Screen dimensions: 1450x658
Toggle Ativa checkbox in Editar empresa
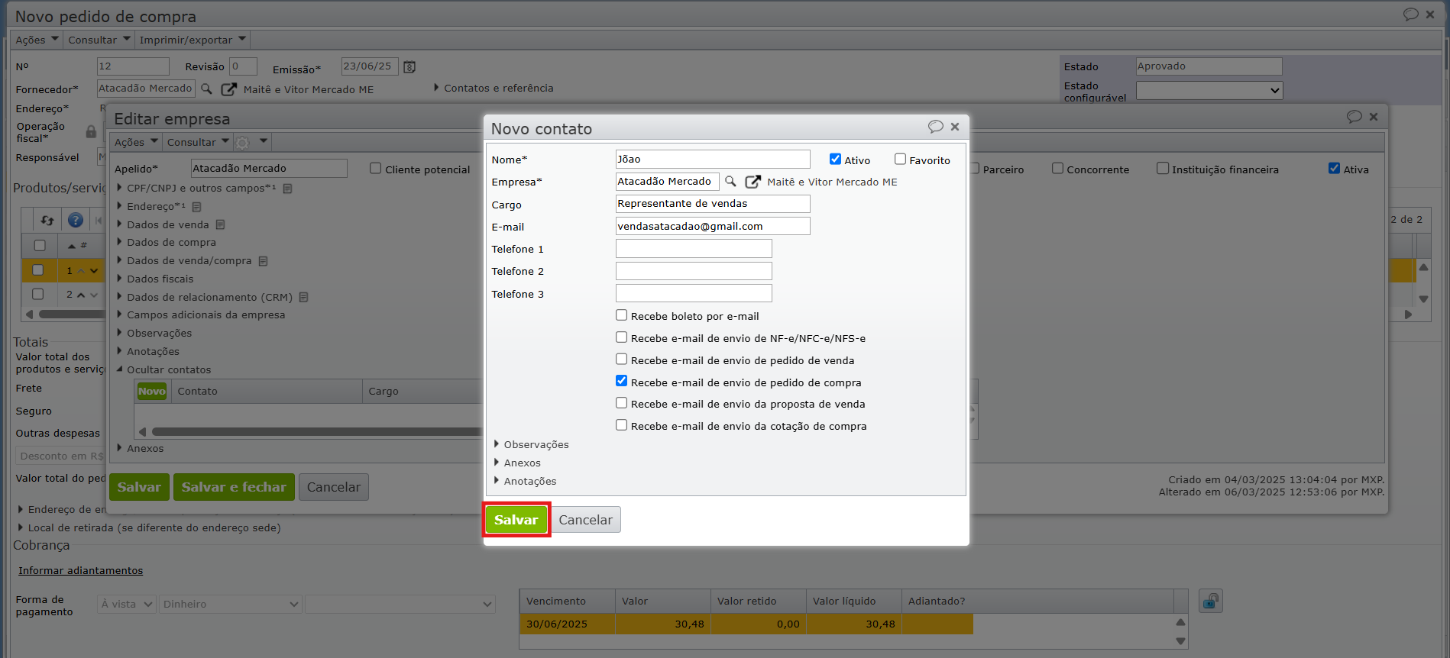1334,169
